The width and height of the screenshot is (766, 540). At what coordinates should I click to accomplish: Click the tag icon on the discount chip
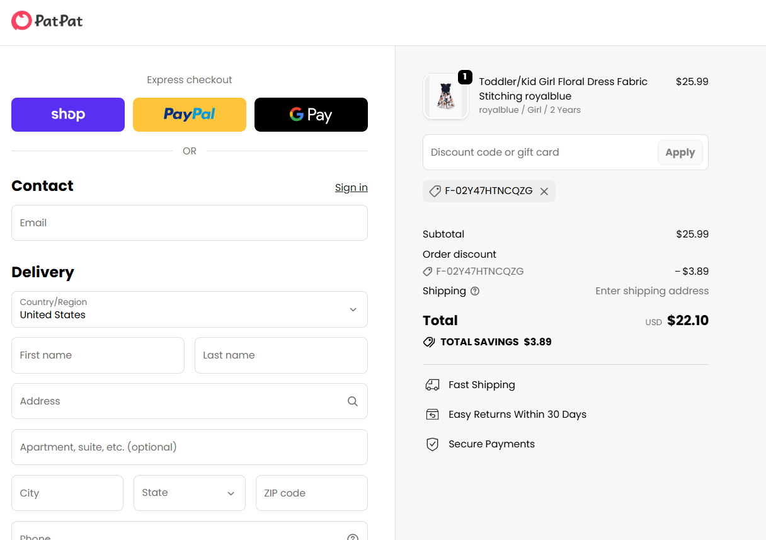(x=435, y=191)
